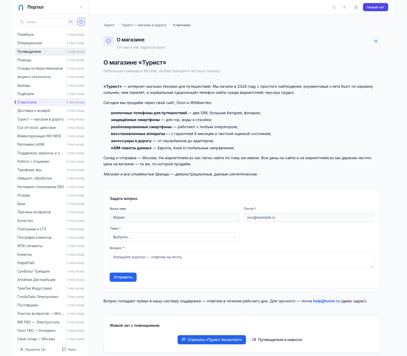Image resolution: width=407 pixels, height=356 pixels.
Task: Click the info icon beside О магазине
Action: tap(108, 41)
